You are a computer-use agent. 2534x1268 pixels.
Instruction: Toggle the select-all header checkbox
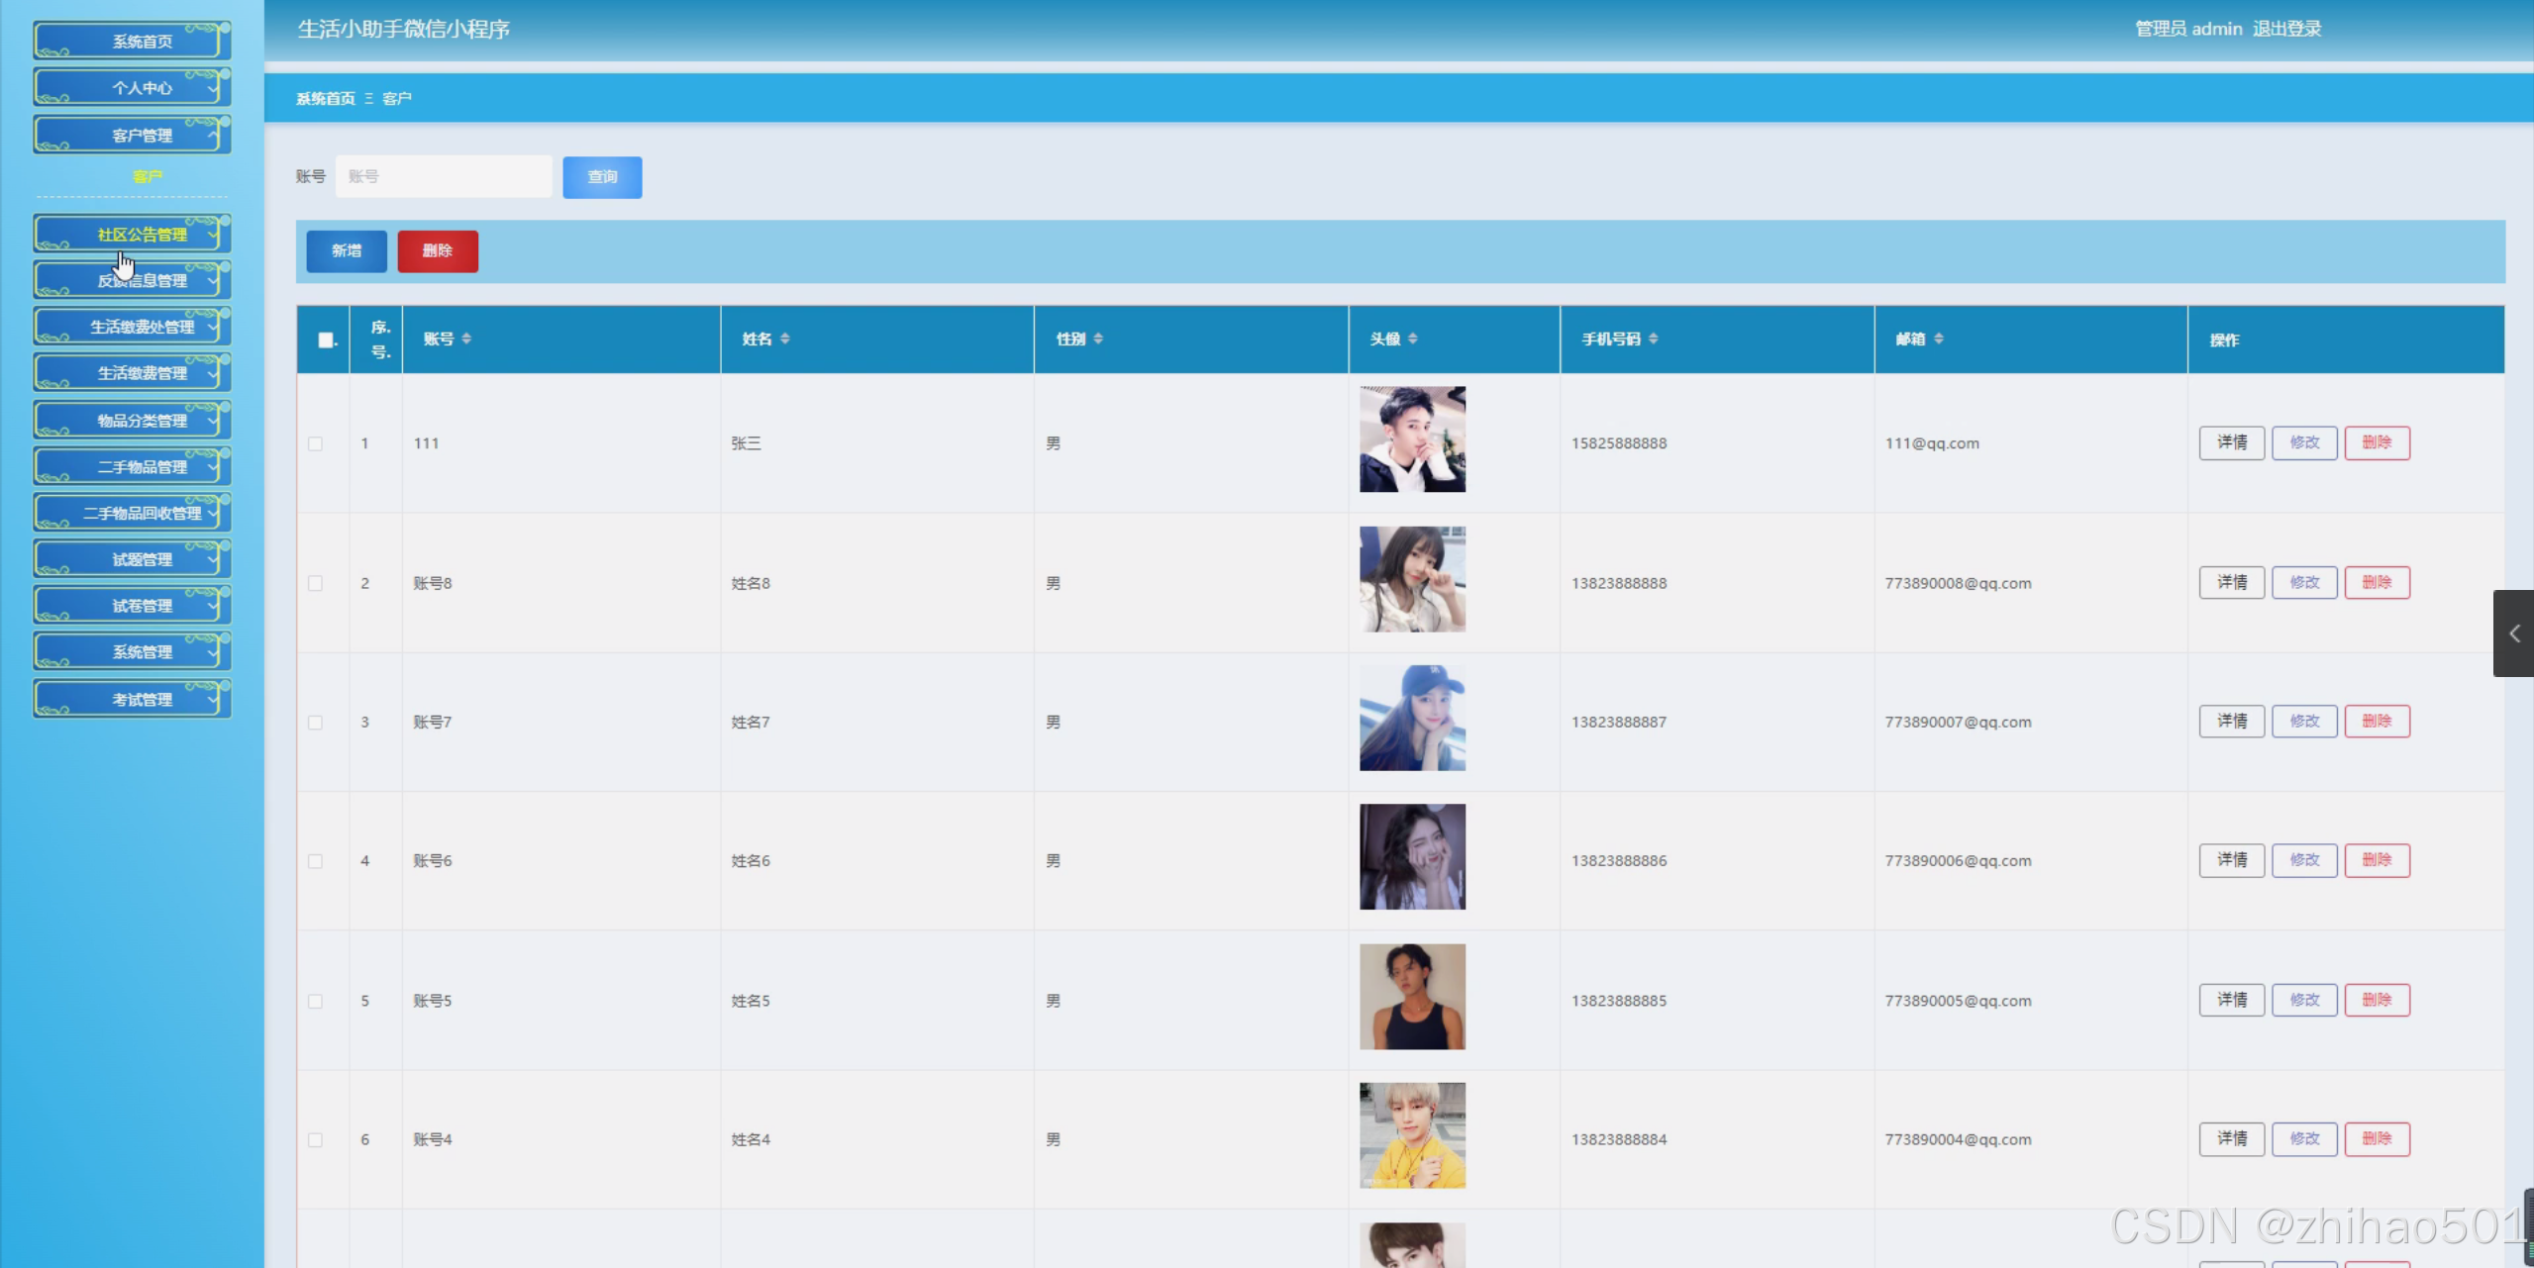[326, 340]
